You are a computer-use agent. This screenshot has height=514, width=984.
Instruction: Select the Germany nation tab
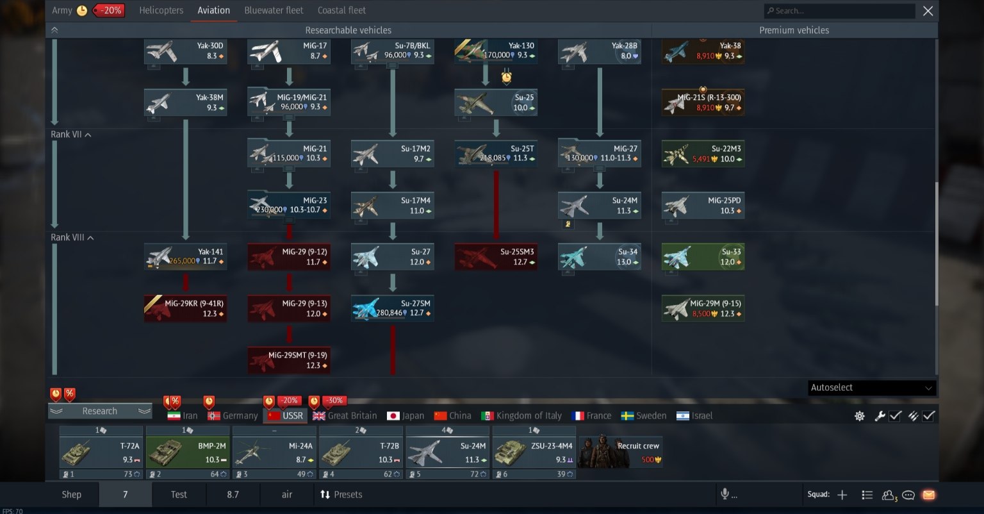(233, 416)
